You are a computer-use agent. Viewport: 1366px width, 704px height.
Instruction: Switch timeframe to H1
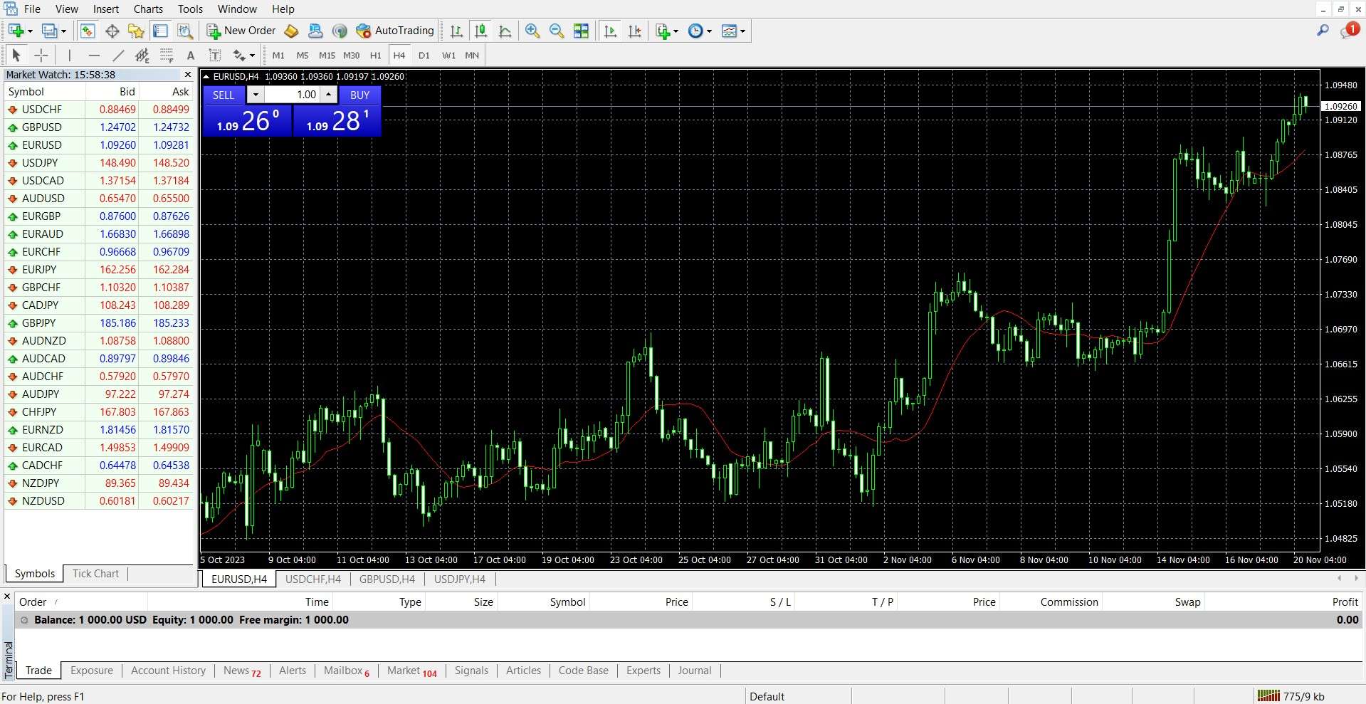(375, 56)
